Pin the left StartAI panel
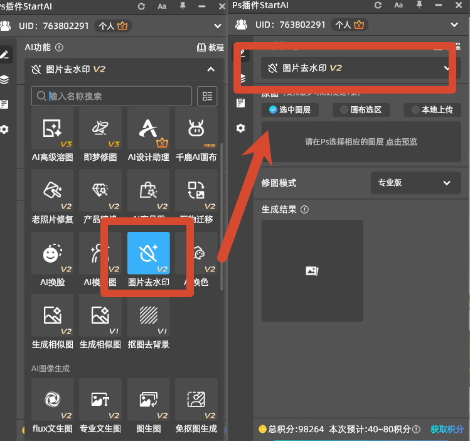The width and height of the screenshot is (470, 441). click(183, 6)
